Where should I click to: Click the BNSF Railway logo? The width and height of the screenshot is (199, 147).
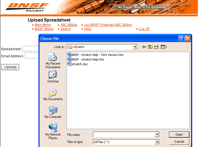[x=27, y=7]
